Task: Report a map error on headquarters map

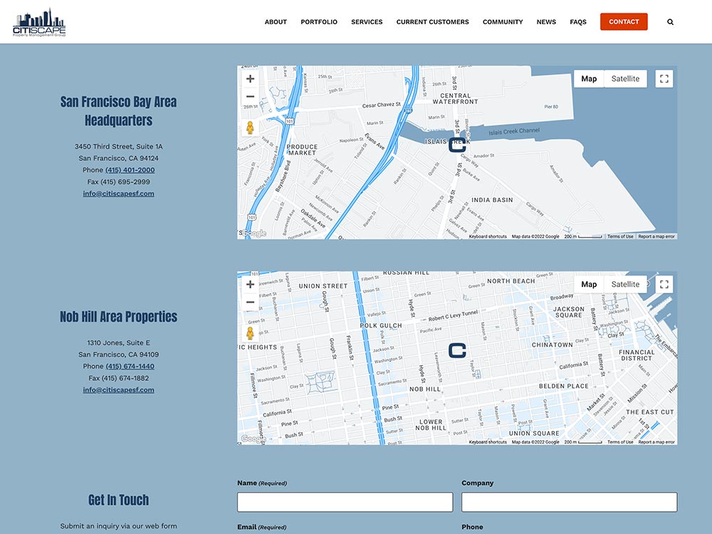Action: pos(656,236)
